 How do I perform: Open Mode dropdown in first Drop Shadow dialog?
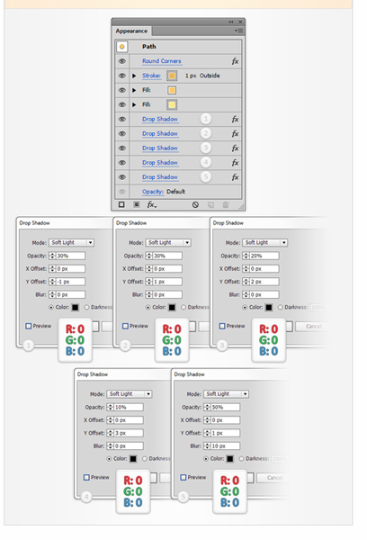coord(72,242)
